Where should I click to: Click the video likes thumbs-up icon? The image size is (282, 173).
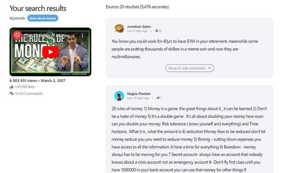12,87
